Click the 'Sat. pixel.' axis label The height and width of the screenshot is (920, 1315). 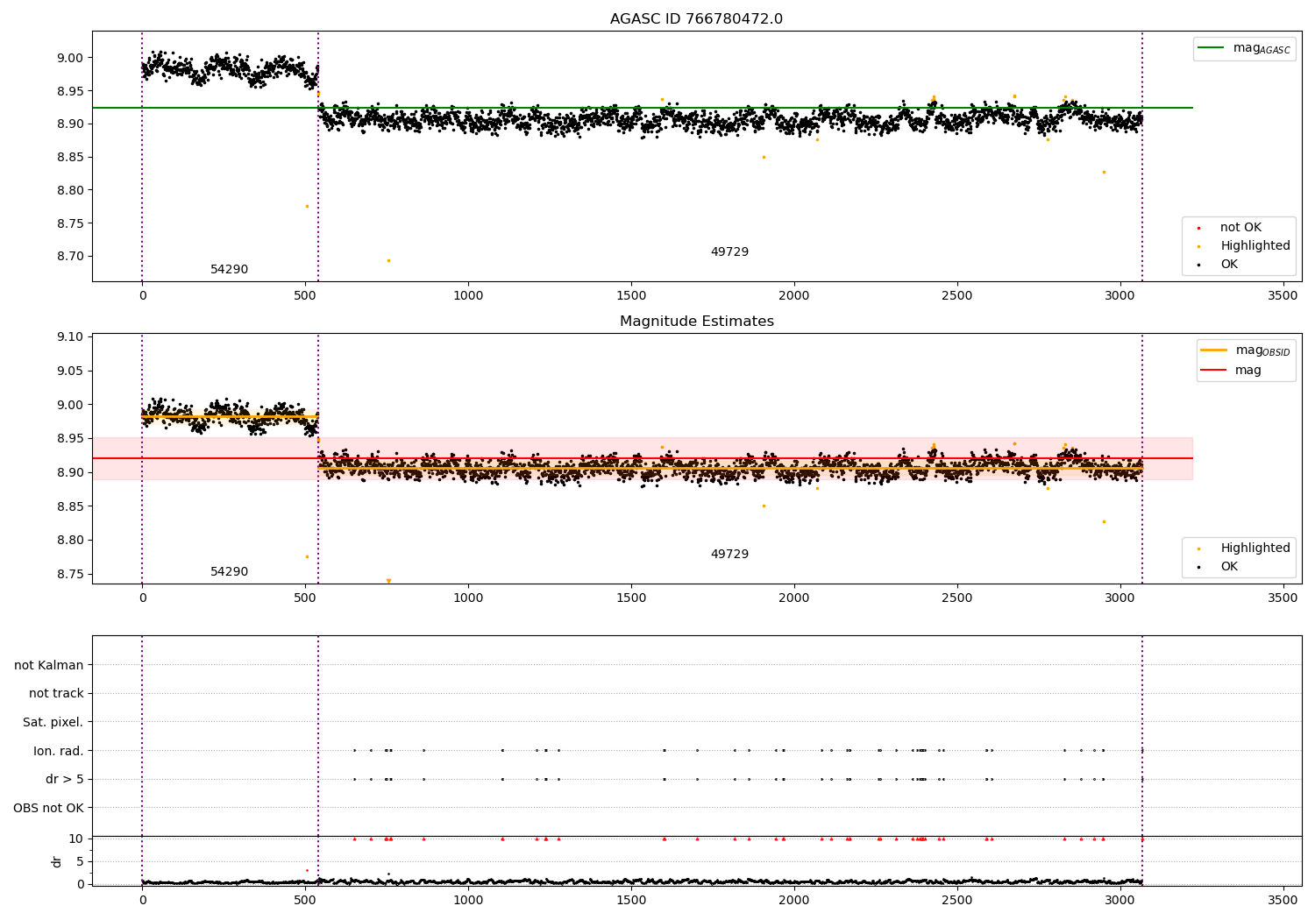[x=53, y=723]
